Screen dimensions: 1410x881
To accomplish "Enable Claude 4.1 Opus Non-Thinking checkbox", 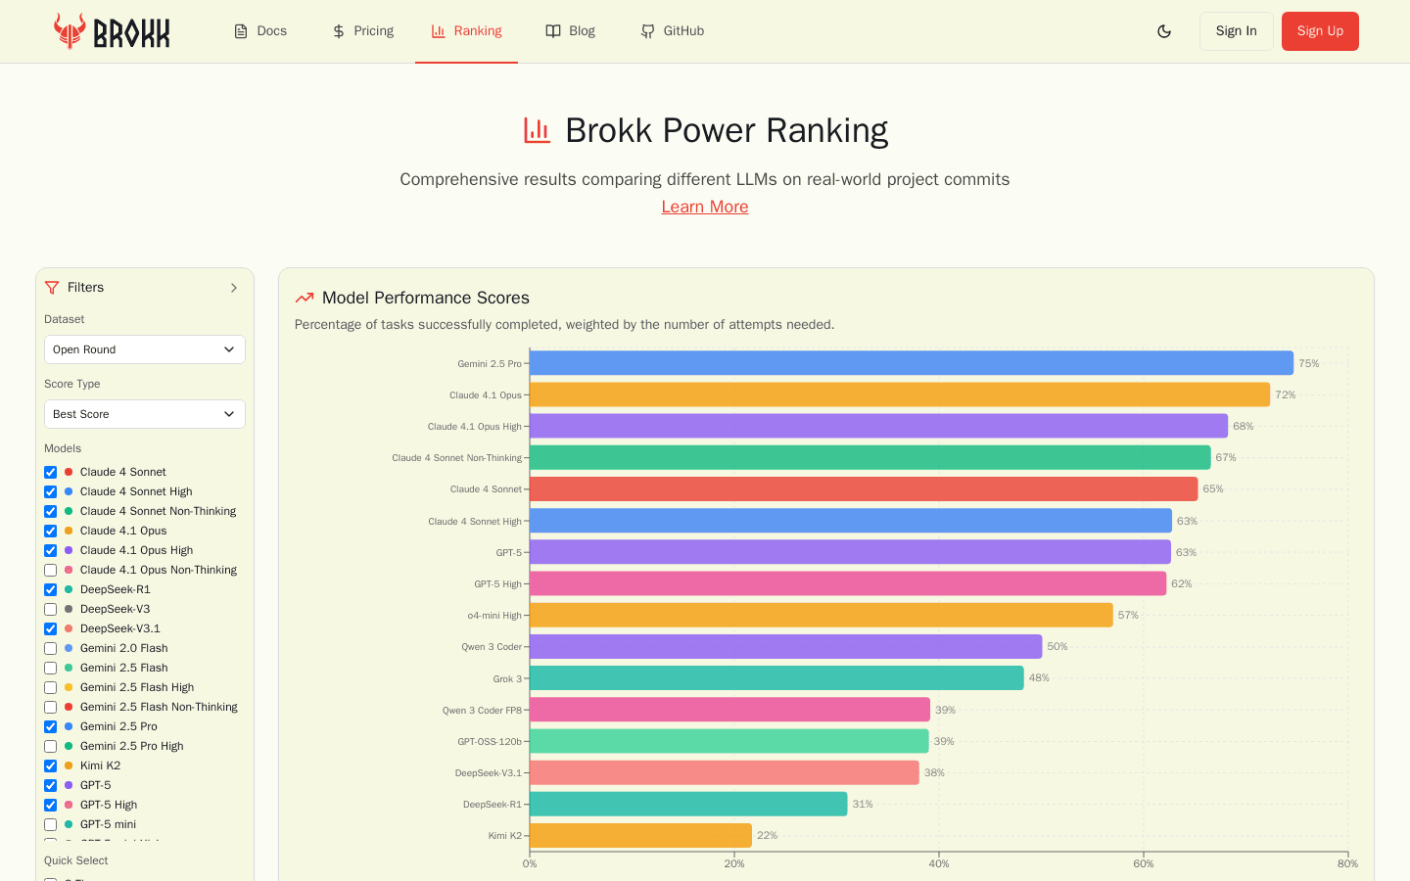I will tap(50, 570).
